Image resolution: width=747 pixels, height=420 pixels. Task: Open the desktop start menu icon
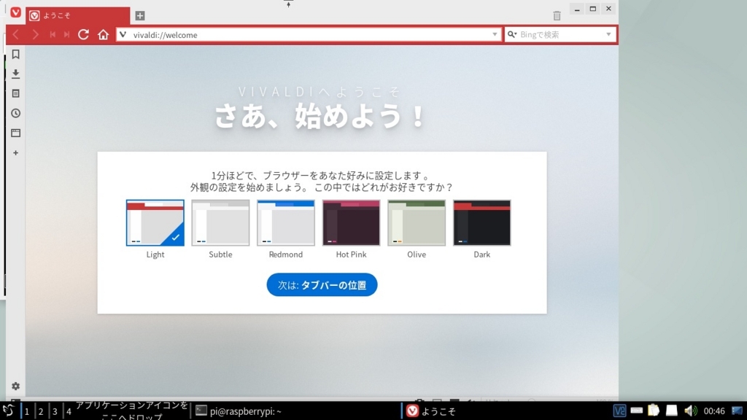coord(9,411)
